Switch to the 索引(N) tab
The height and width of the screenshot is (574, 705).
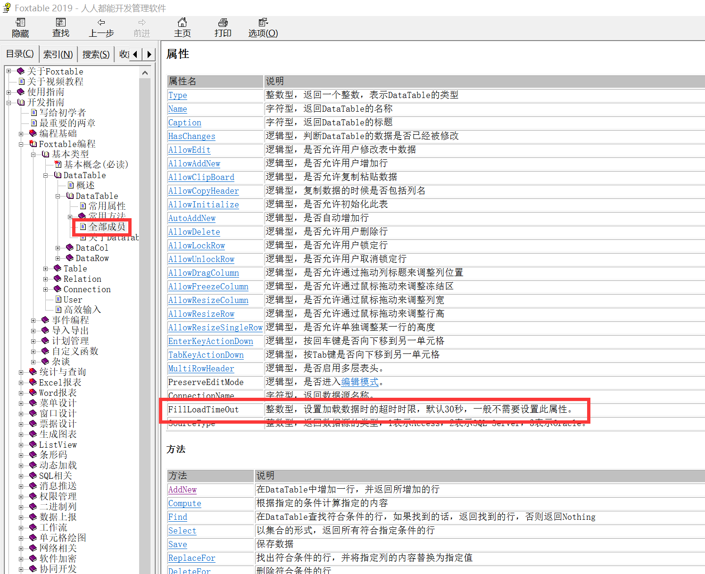point(58,54)
